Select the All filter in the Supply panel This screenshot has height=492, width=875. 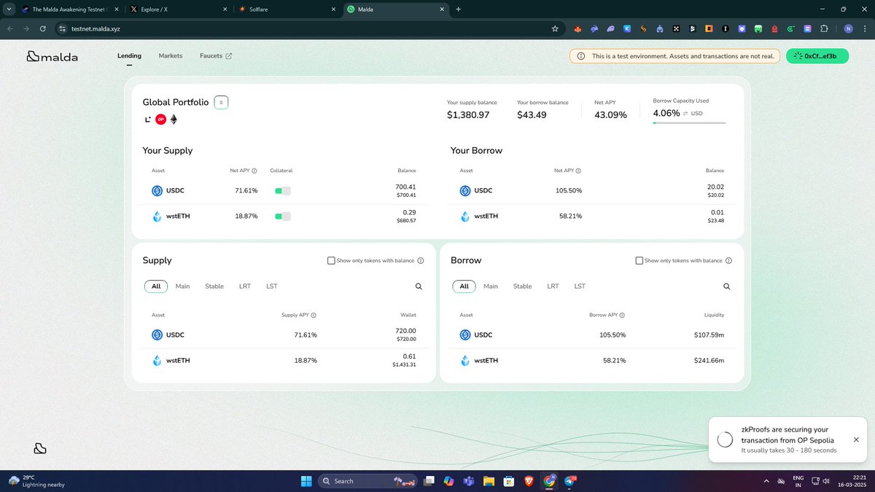[x=156, y=286]
